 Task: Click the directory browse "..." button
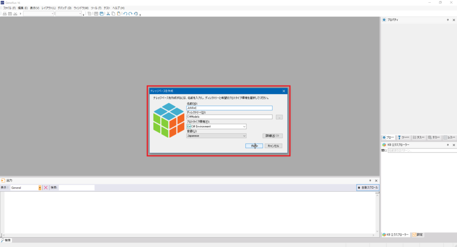[279, 117]
